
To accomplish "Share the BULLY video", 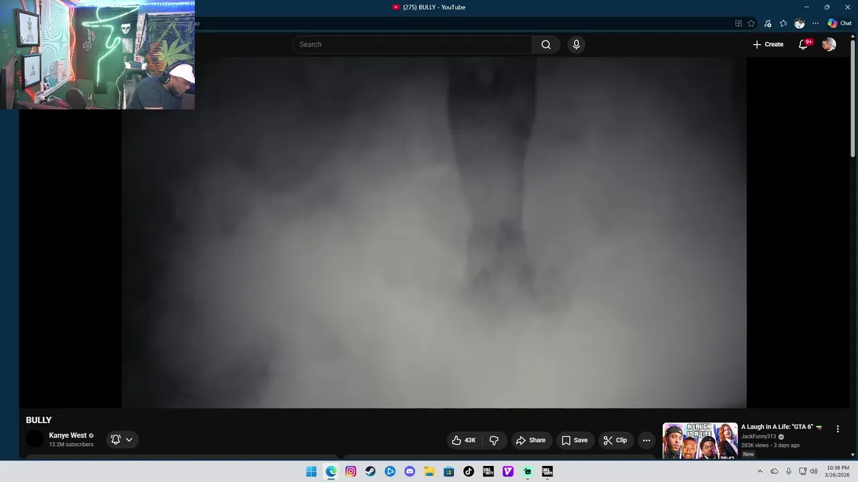I will (x=530, y=440).
